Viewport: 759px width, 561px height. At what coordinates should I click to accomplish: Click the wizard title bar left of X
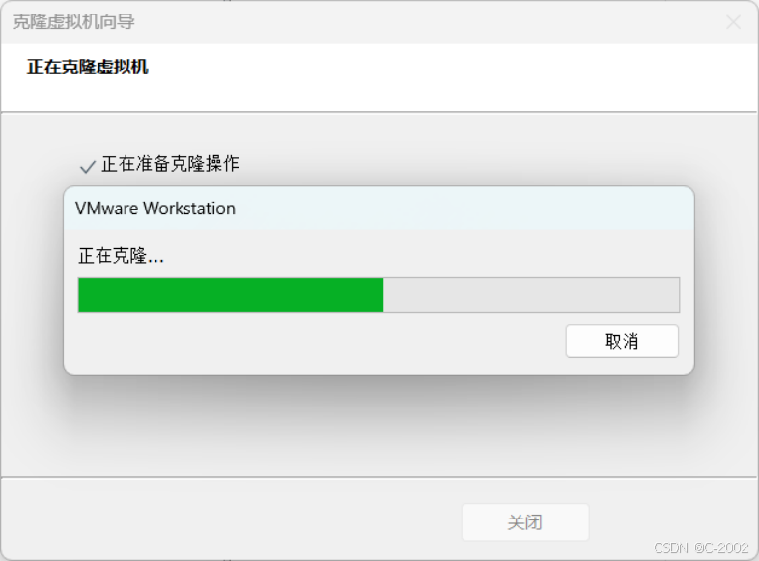click(429, 22)
